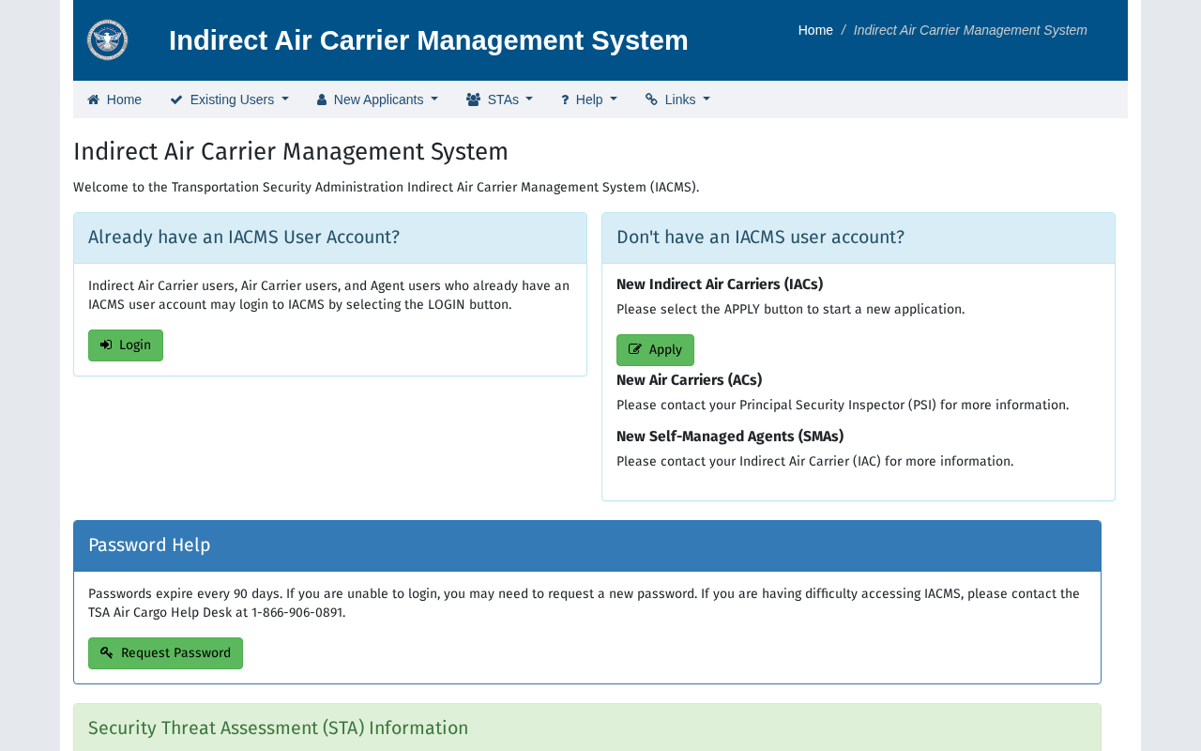The height and width of the screenshot is (751, 1201).
Task: Expand the Links dropdown caret
Action: [x=706, y=100]
